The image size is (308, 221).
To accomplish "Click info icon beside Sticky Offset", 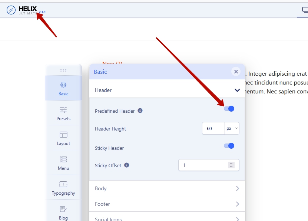I will point(127,165).
